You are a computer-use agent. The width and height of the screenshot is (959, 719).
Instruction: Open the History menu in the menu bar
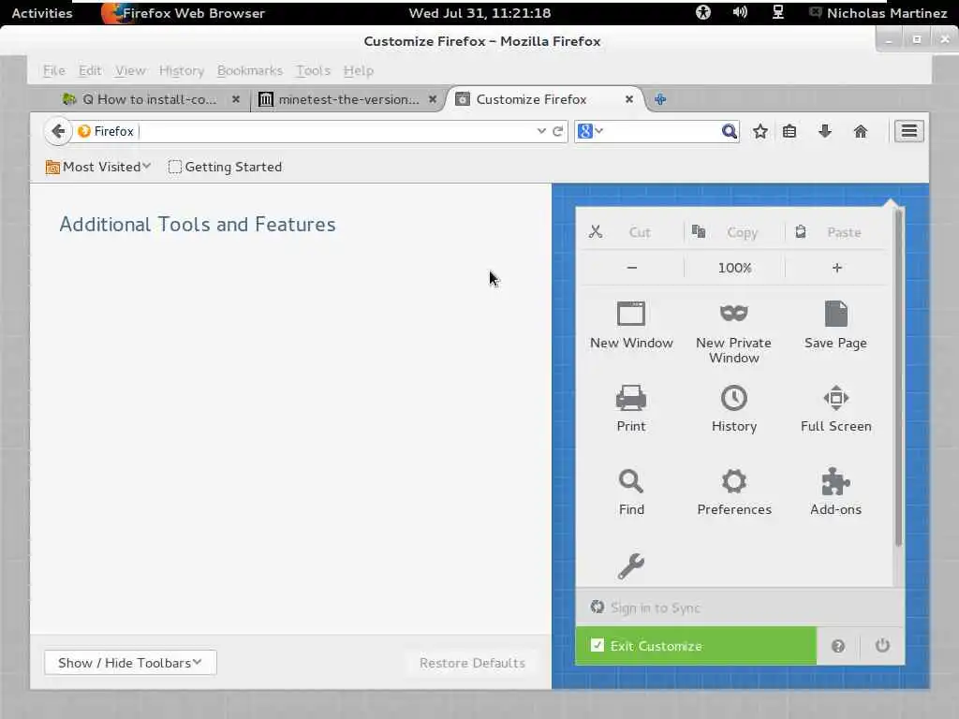tap(181, 70)
